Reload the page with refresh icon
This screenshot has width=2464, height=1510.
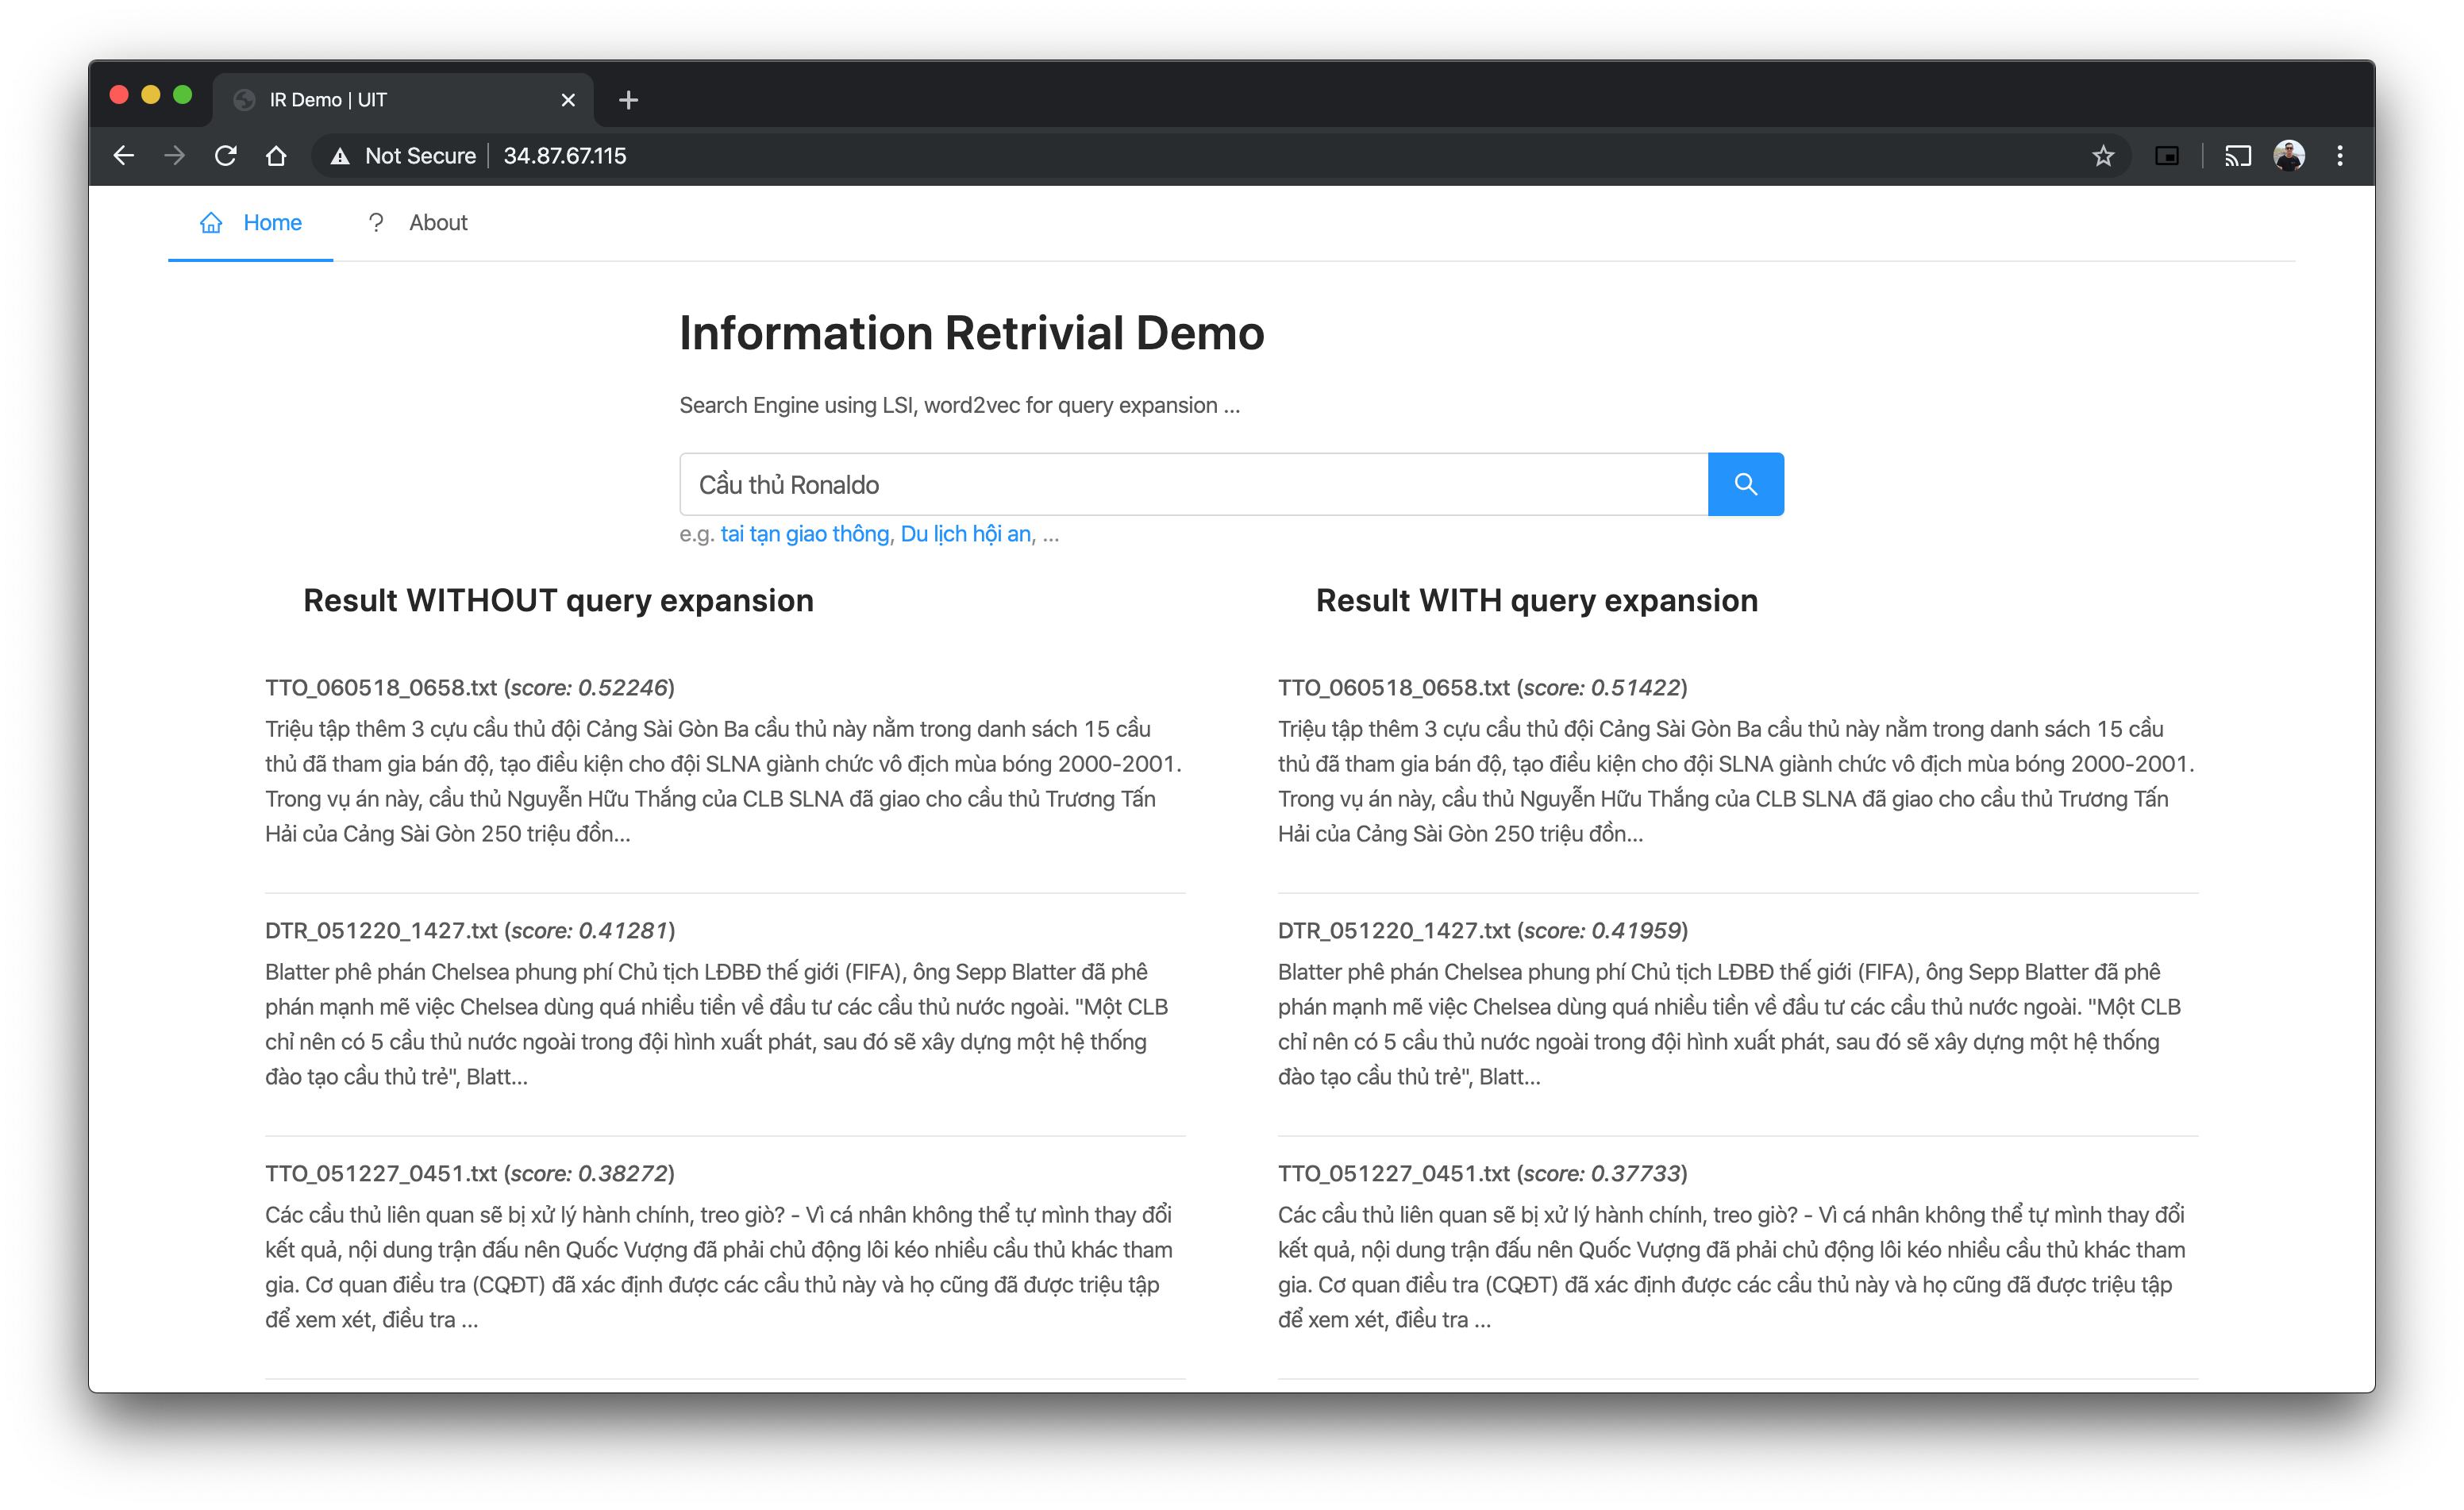pos(226,156)
